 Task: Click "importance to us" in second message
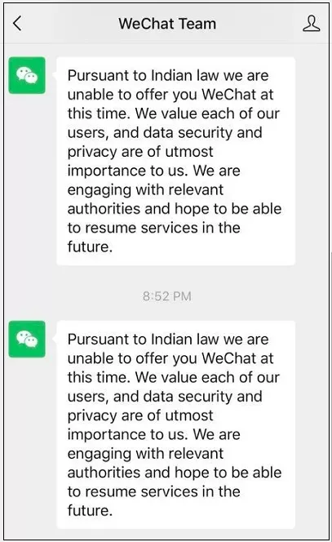(127, 435)
